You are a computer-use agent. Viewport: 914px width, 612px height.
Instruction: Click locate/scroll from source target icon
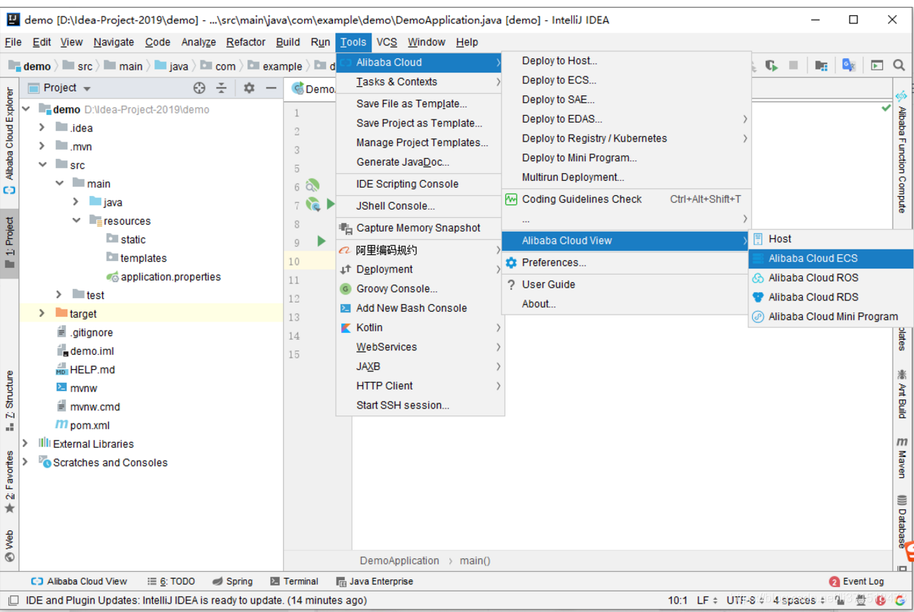coord(199,89)
